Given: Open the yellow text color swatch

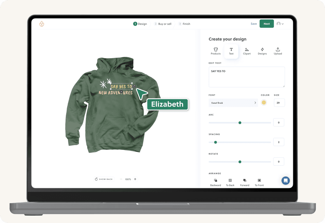Looking at the screenshot, I should click(x=264, y=103).
